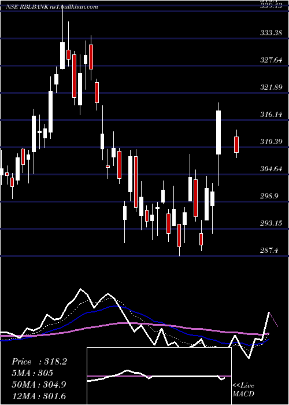Screen dimensions: 289x405
Task: Click the 5MA : 305 readout
Action: pos(32,373)
